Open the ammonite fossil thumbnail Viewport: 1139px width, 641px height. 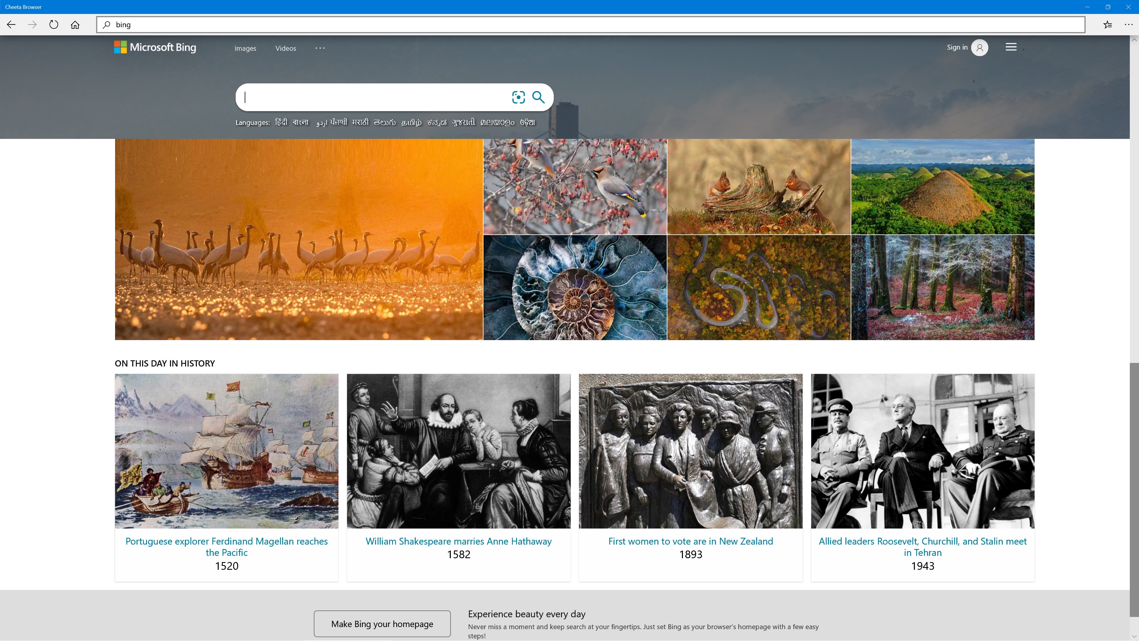[x=575, y=288]
